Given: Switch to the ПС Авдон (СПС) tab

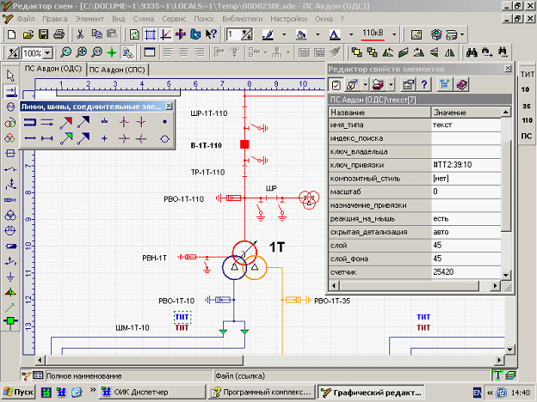Looking at the screenshot, I should (120, 69).
